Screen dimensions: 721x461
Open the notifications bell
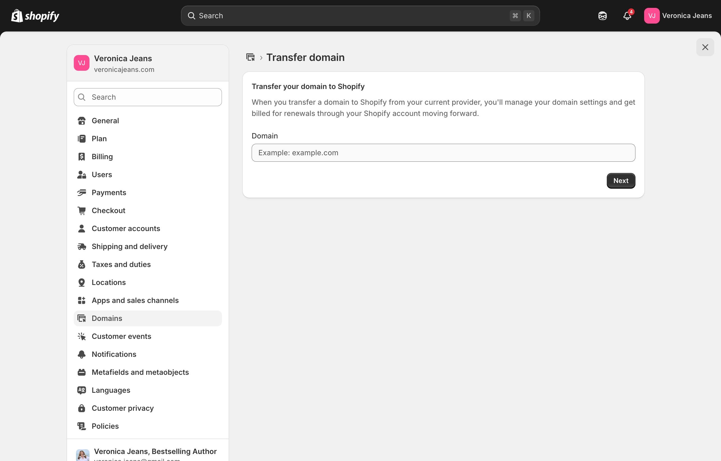click(x=627, y=16)
